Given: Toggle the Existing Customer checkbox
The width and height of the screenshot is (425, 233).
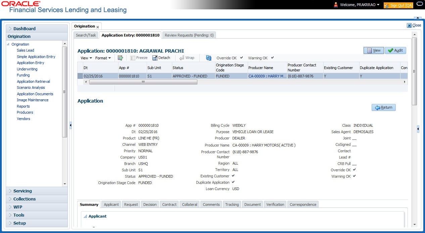Looking at the screenshot, I should point(233,176).
